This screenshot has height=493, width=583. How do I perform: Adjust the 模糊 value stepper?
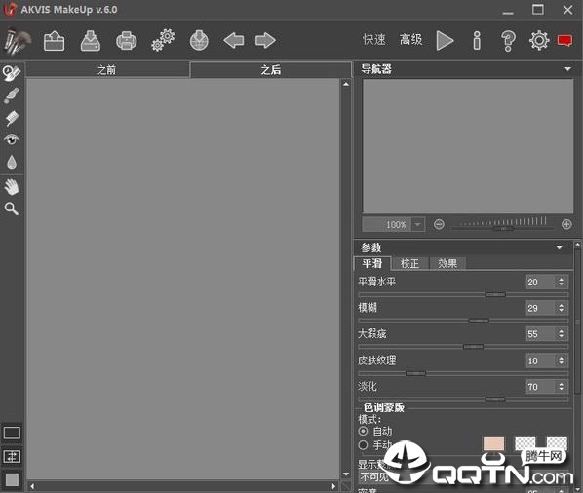click(561, 308)
